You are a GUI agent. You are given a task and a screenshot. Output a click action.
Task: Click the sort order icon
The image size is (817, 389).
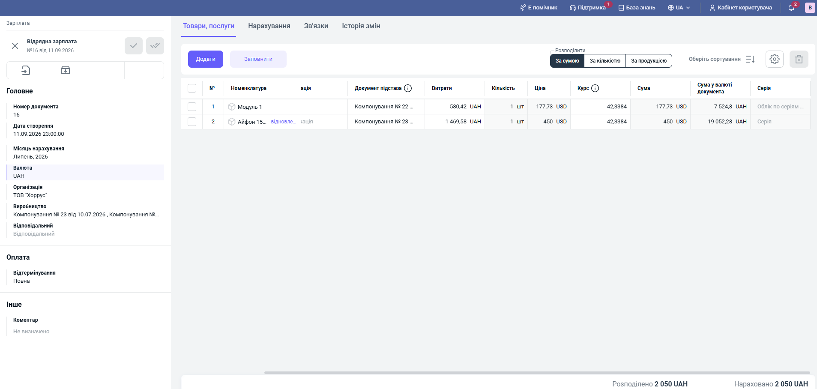pyautogui.click(x=750, y=59)
